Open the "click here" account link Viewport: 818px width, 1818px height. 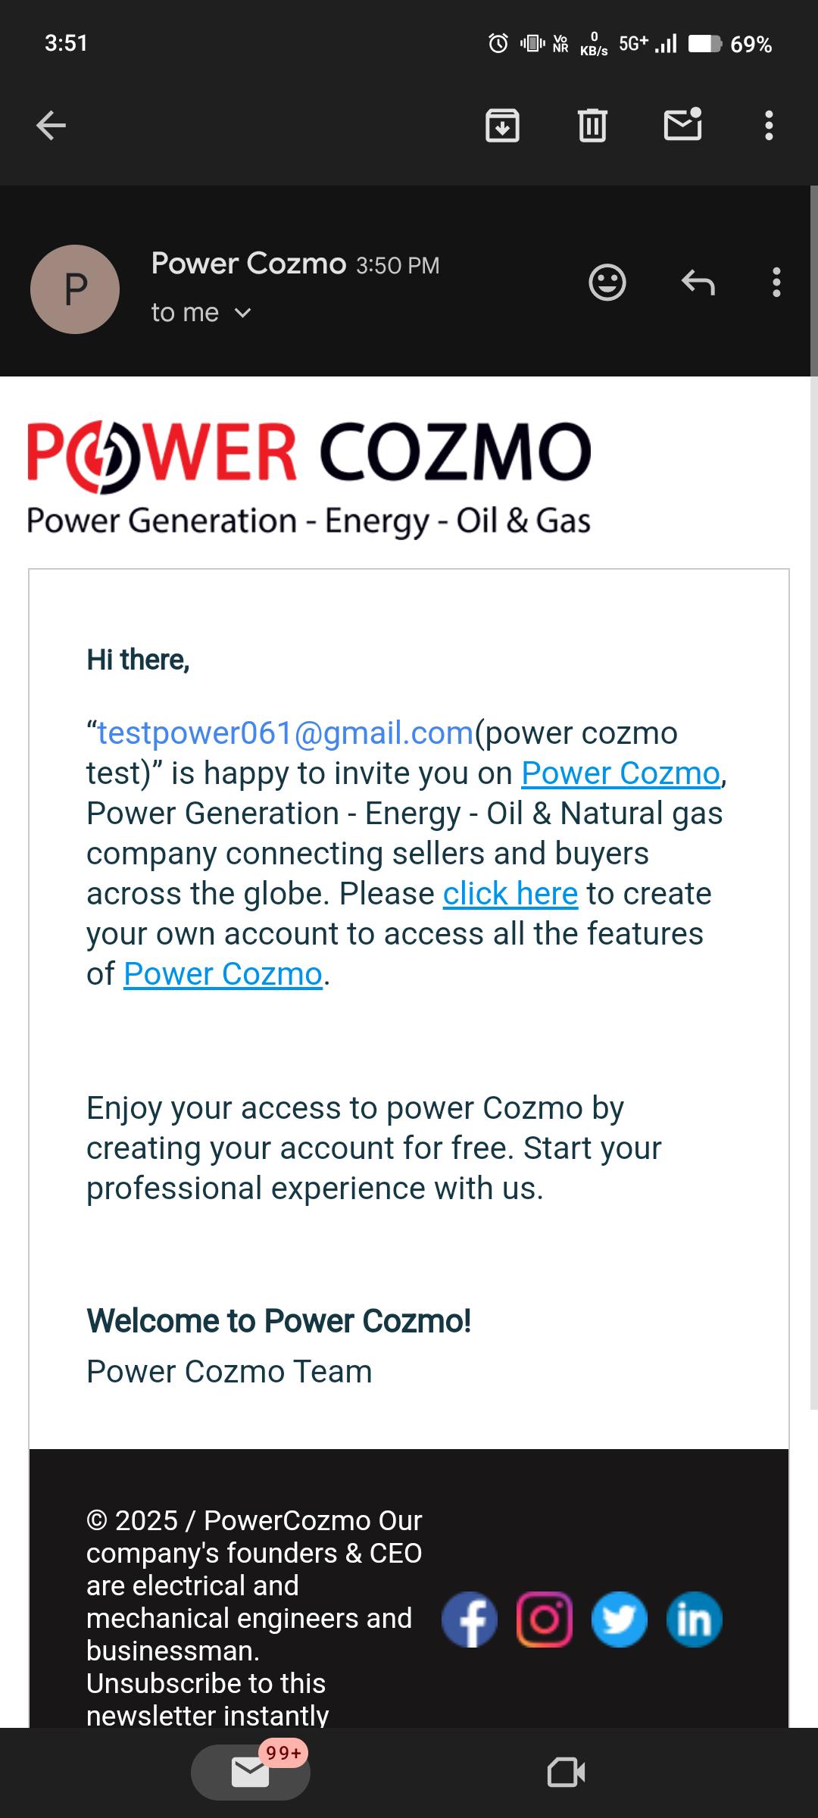[510, 894]
